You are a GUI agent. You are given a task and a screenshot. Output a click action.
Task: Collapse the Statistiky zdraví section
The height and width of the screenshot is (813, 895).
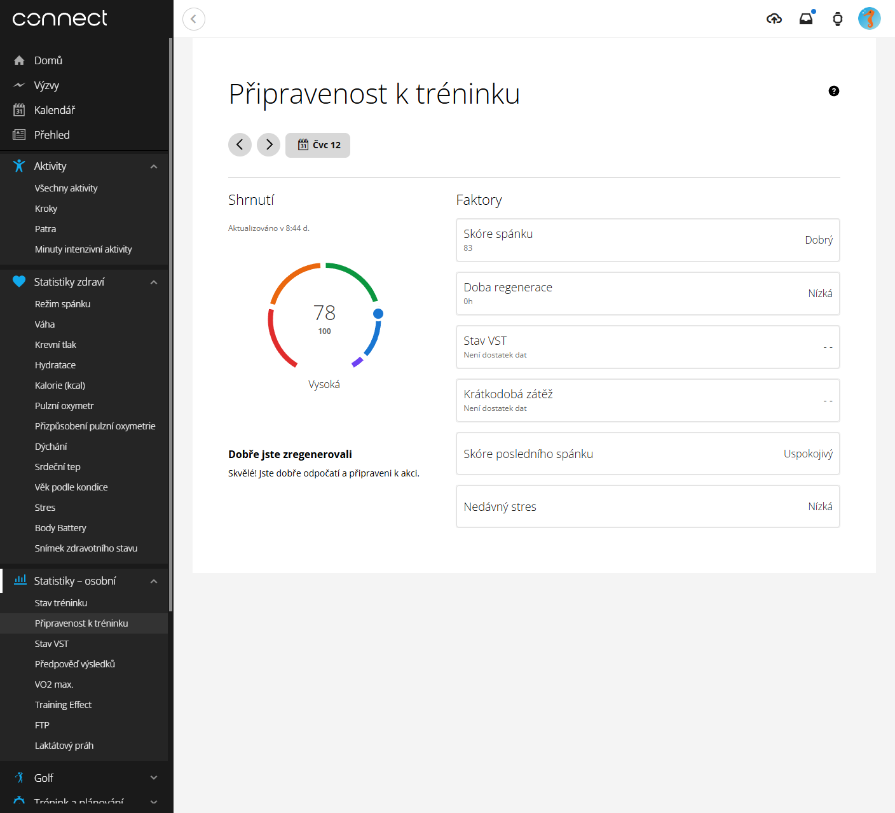click(154, 282)
